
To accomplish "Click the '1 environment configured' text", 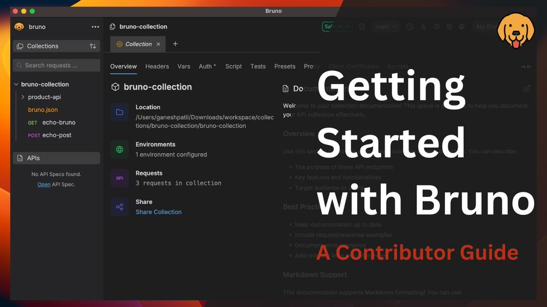I will pos(171,155).
